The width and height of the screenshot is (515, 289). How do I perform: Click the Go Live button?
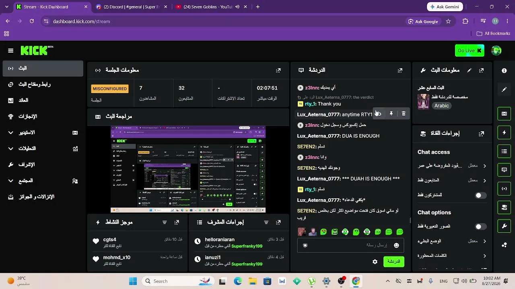coord(470,51)
